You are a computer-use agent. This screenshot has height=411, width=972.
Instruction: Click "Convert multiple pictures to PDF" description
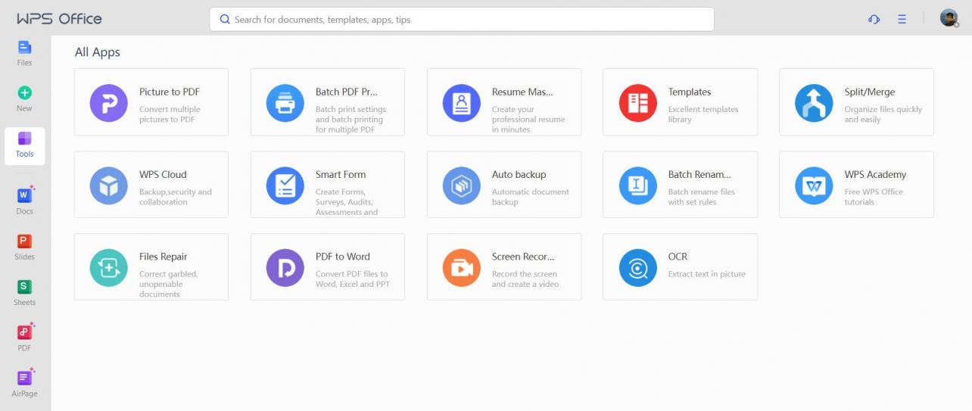[170, 114]
